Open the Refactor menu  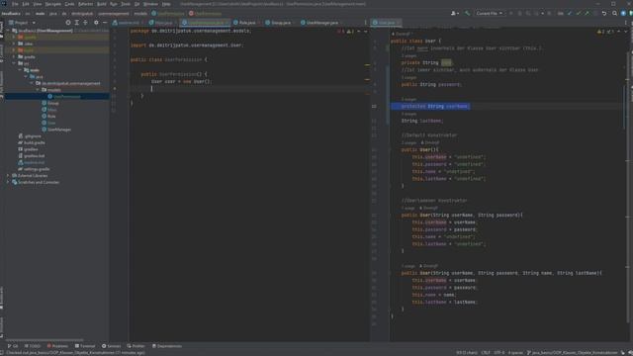[86, 4]
